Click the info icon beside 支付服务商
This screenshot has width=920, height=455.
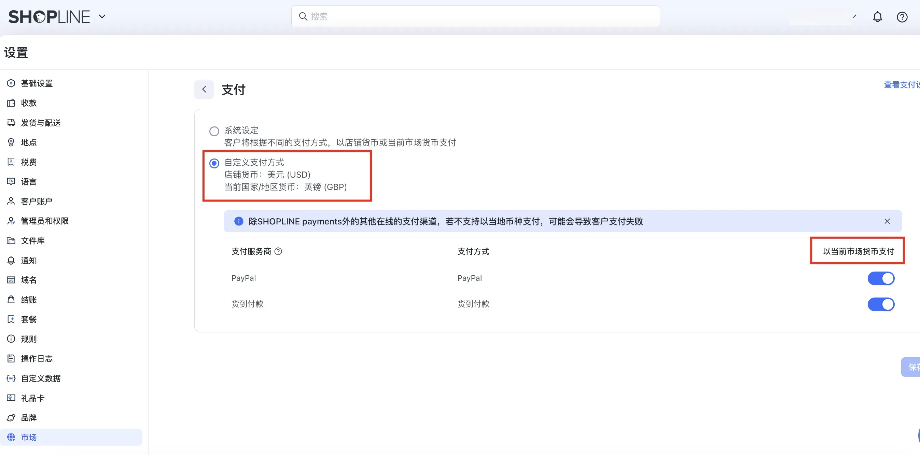pos(278,251)
